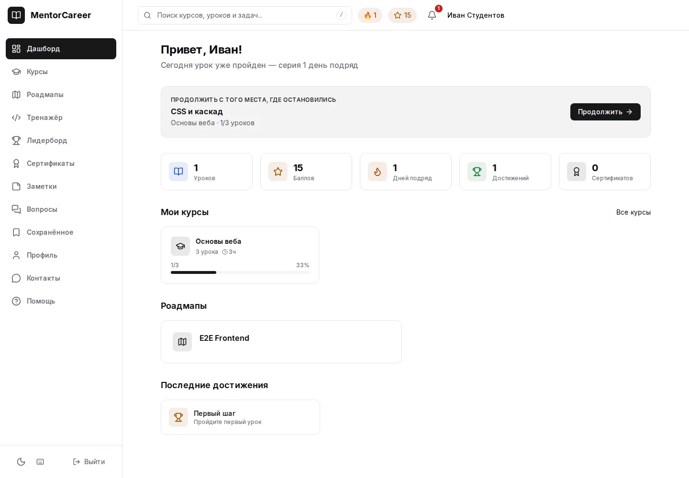Click the Продолжить button
The height and width of the screenshot is (478, 689).
click(605, 112)
